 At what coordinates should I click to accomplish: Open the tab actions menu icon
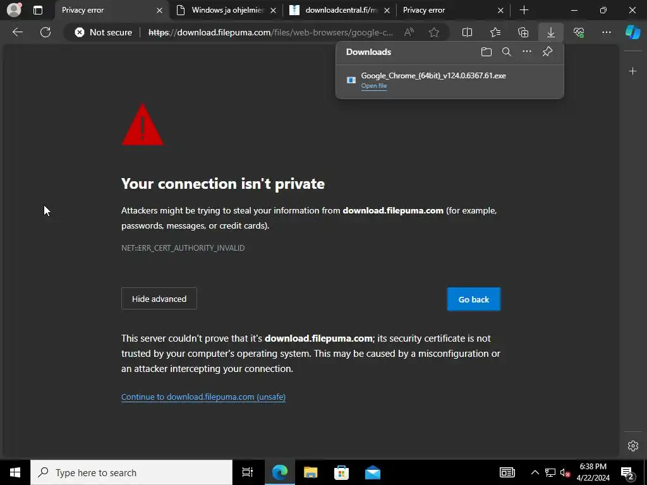(x=38, y=10)
